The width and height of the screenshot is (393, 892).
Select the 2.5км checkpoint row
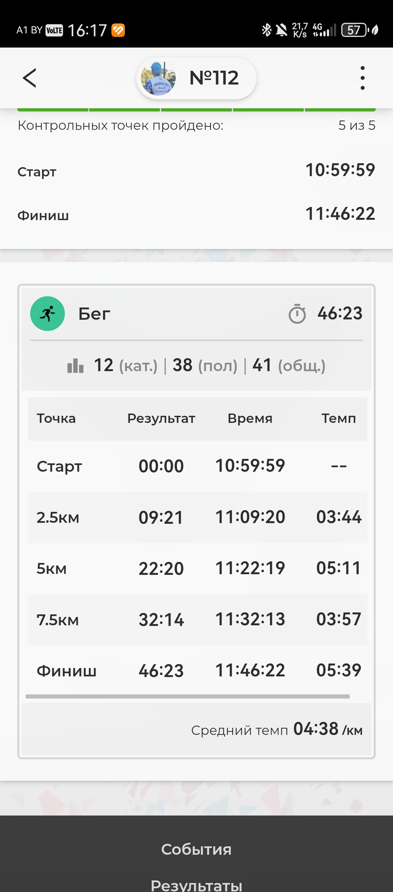pyautogui.click(x=197, y=517)
